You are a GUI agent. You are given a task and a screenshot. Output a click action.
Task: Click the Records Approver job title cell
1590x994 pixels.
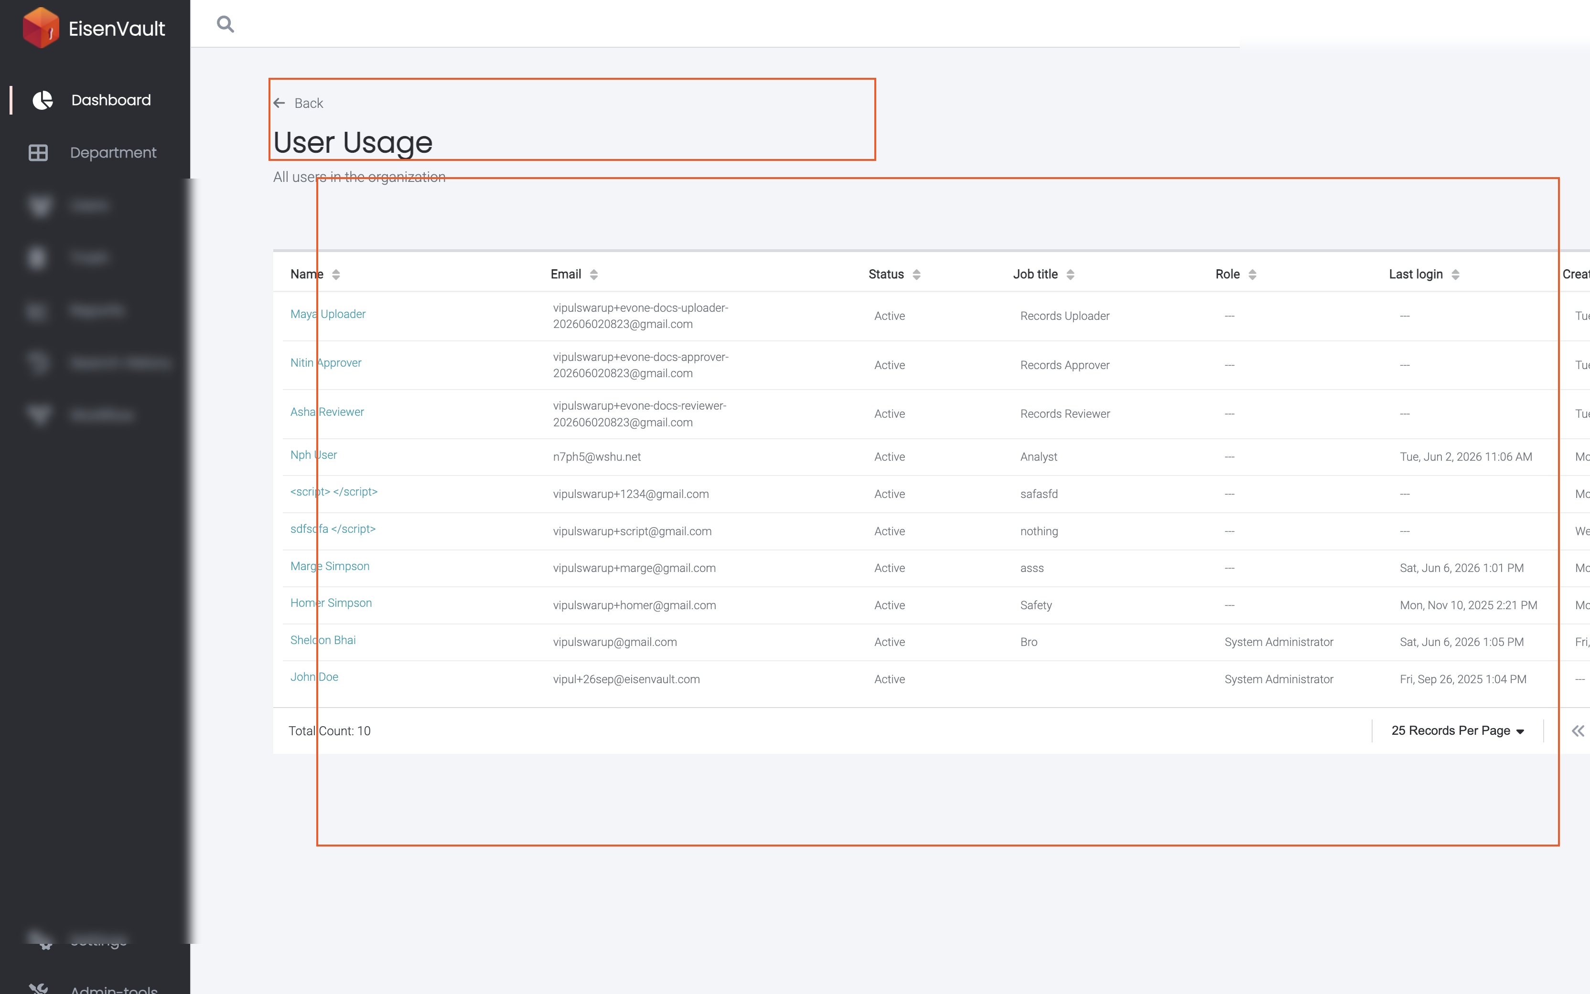pyautogui.click(x=1064, y=366)
